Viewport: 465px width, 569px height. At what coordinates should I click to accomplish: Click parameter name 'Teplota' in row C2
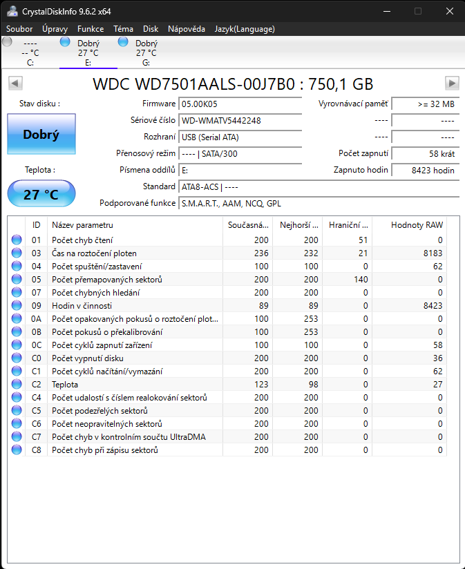(x=65, y=385)
